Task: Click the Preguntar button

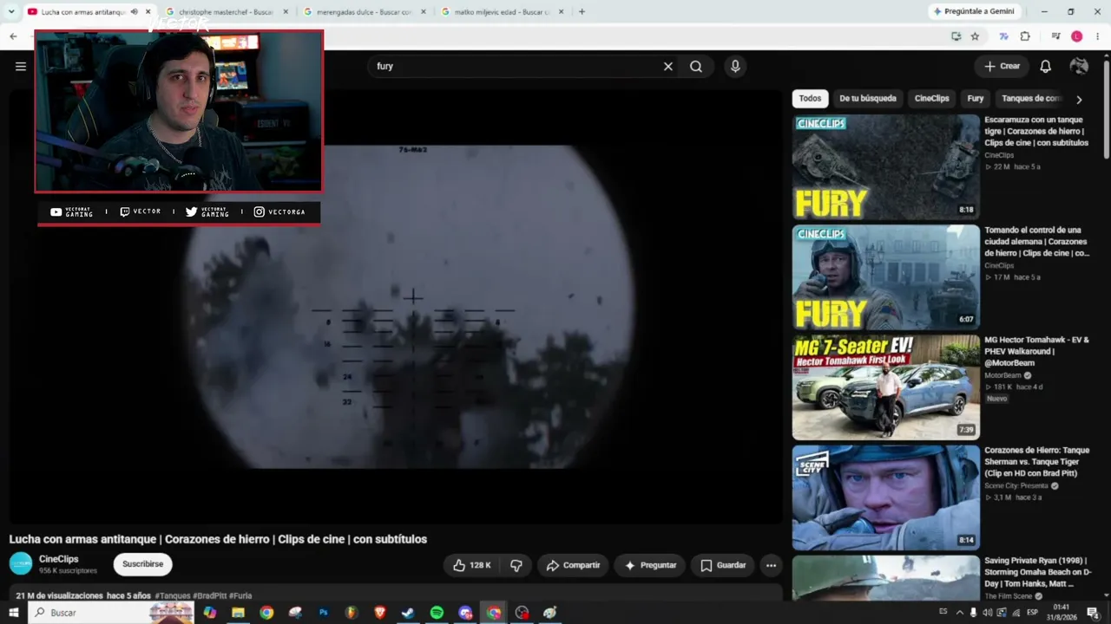Action: pos(650,565)
